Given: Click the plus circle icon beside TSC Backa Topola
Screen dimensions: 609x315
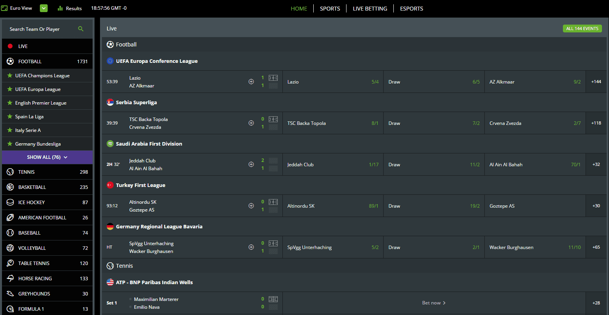Looking at the screenshot, I should click(251, 123).
